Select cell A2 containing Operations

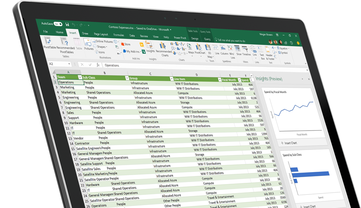tap(70, 82)
